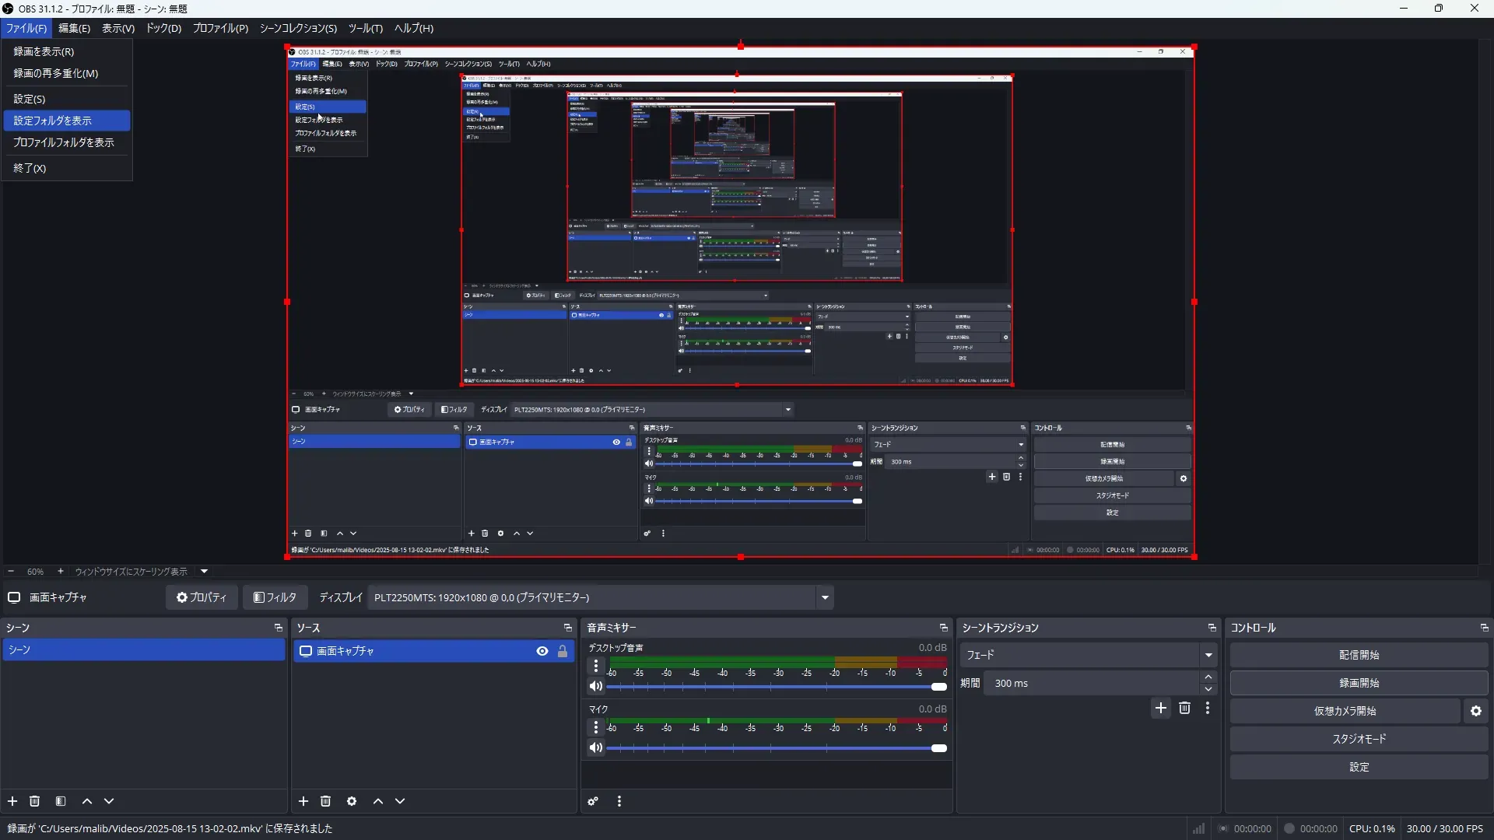Screen dimensions: 1494x840
Task: Open scene filters icon in Scenes dock
Action: click(61, 801)
